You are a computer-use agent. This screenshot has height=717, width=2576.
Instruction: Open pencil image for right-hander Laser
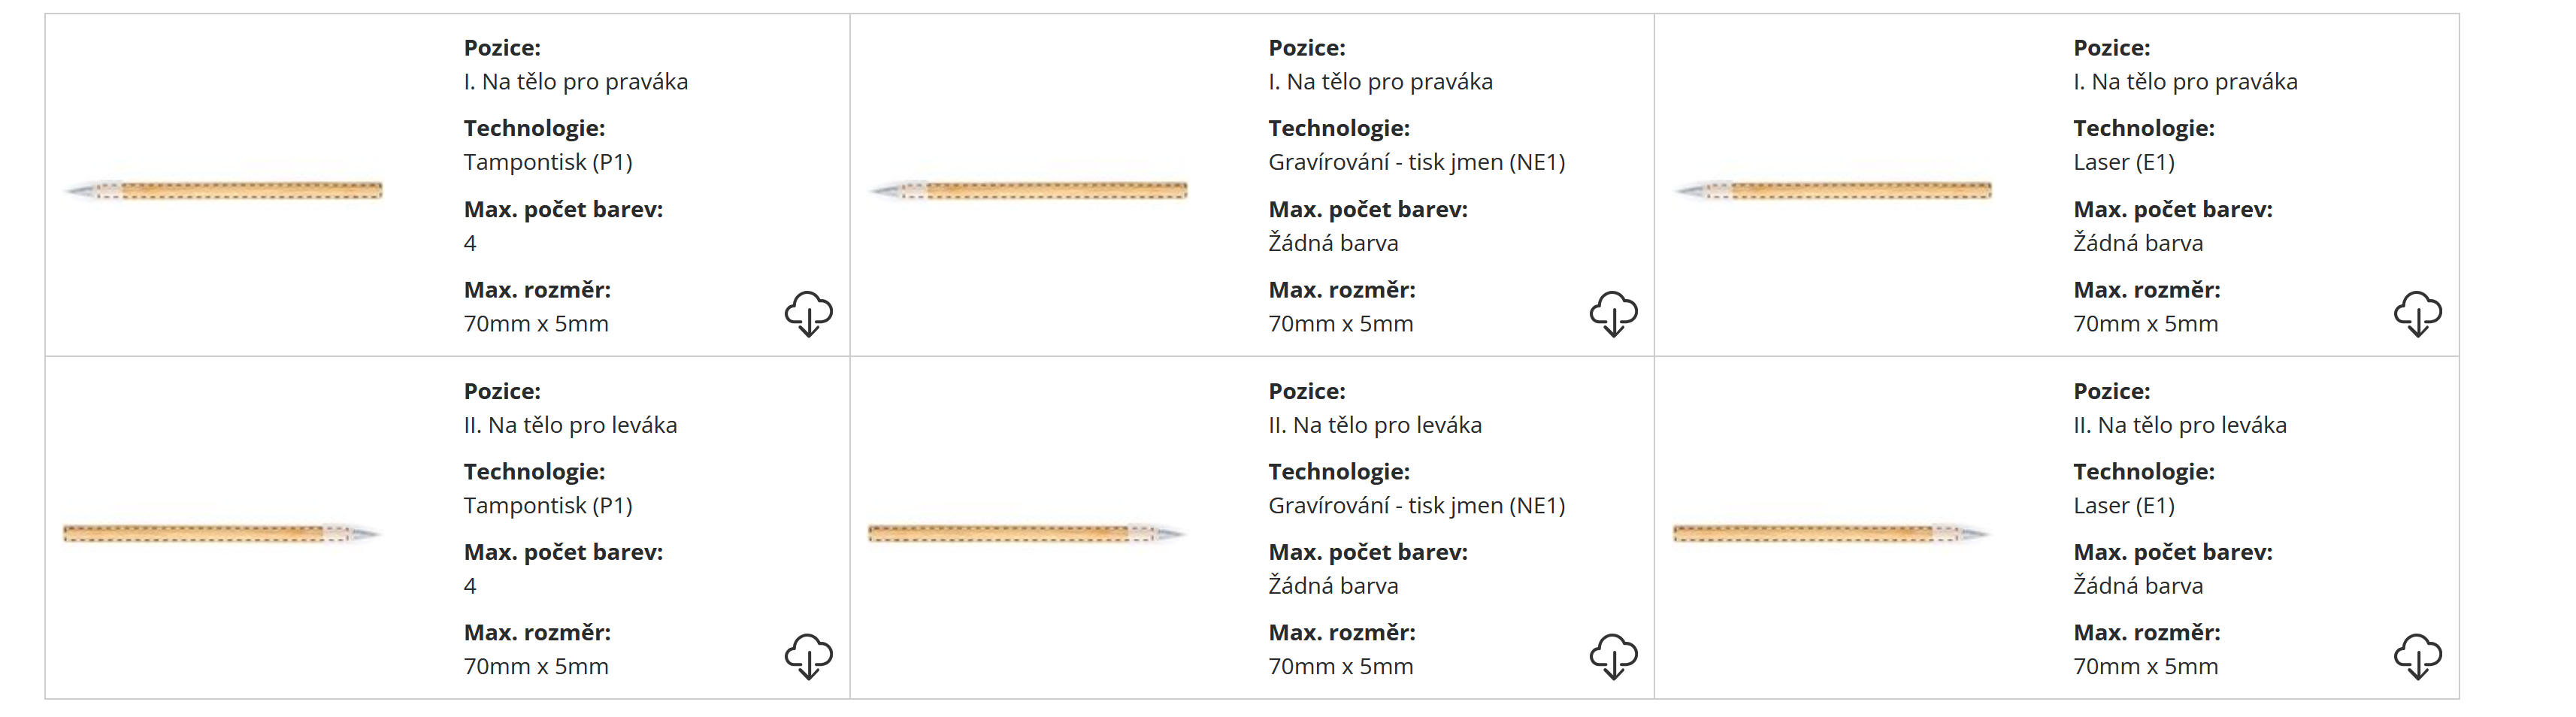pos(1834,190)
